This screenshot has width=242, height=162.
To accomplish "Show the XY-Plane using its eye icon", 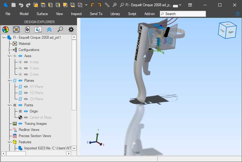I will [x=26, y=87].
